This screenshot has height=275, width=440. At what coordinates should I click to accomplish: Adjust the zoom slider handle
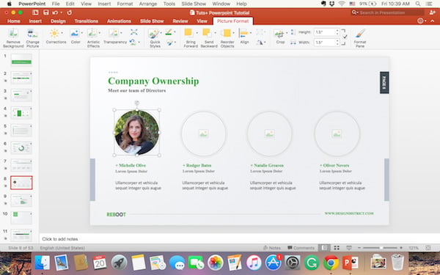pos(381,248)
